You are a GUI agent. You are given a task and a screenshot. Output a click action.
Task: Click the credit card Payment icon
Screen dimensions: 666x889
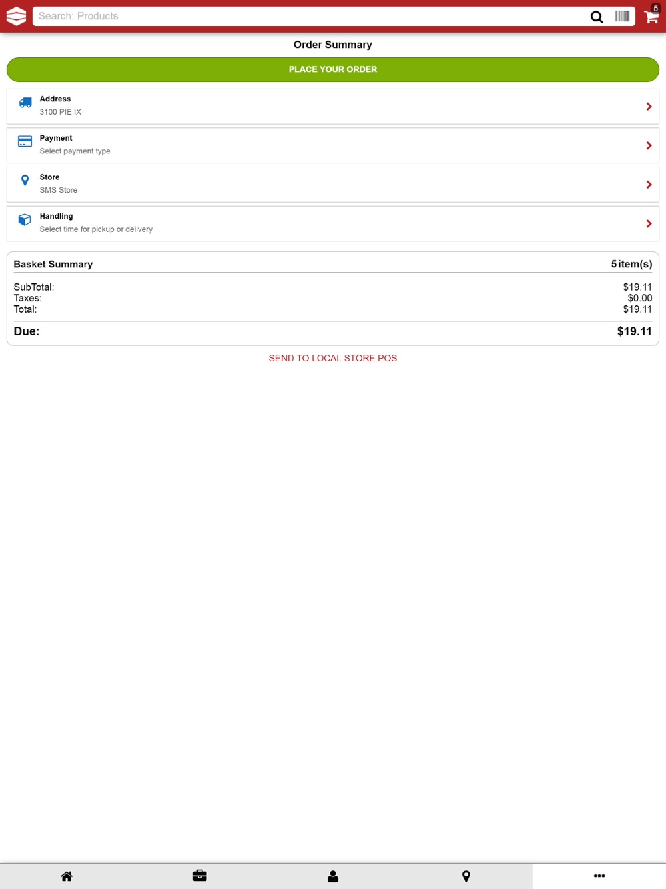[x=25, y=141]
